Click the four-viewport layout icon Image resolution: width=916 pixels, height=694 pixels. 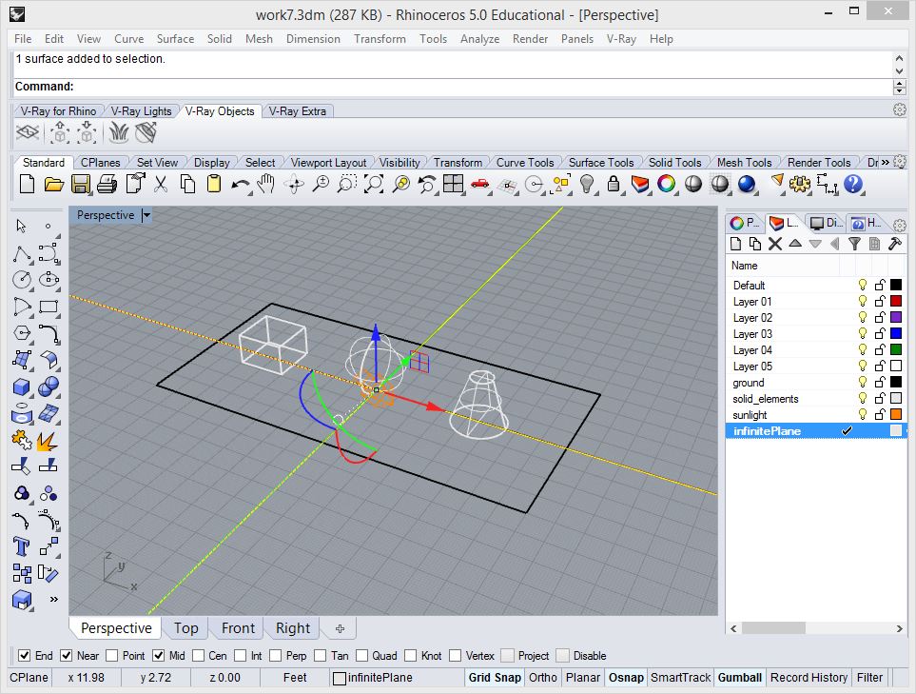(x=454, y=185)
